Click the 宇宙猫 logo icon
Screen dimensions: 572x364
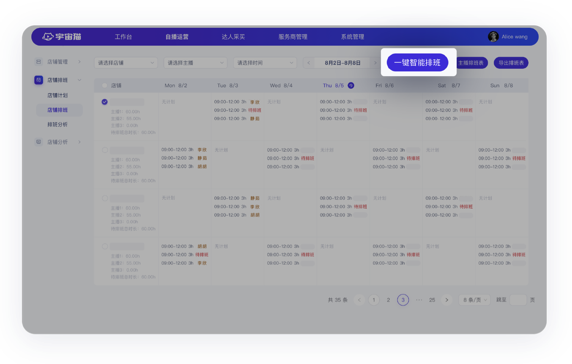(47, 37)
